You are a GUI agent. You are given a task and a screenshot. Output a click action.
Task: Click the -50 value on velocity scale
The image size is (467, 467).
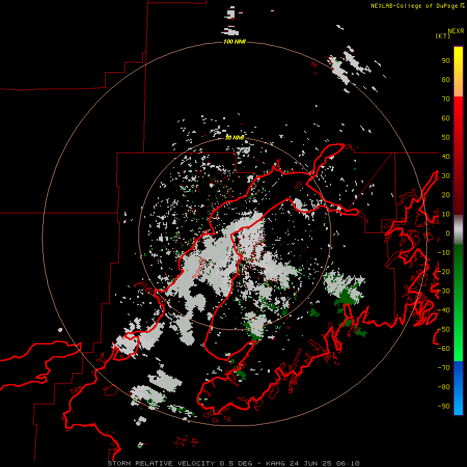point(444,329)
